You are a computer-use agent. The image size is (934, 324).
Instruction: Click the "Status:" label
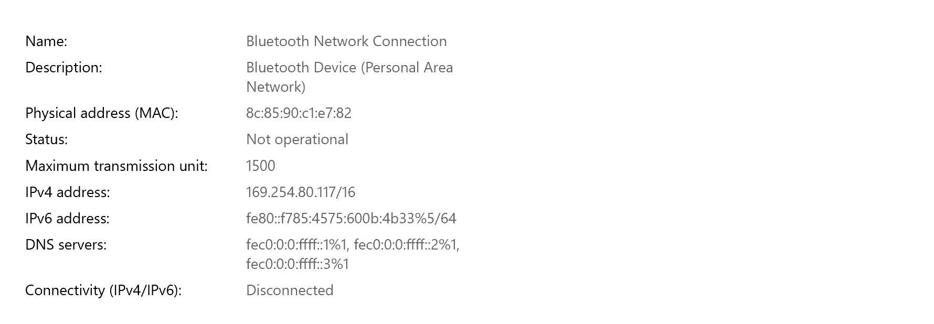coord(46,139)
